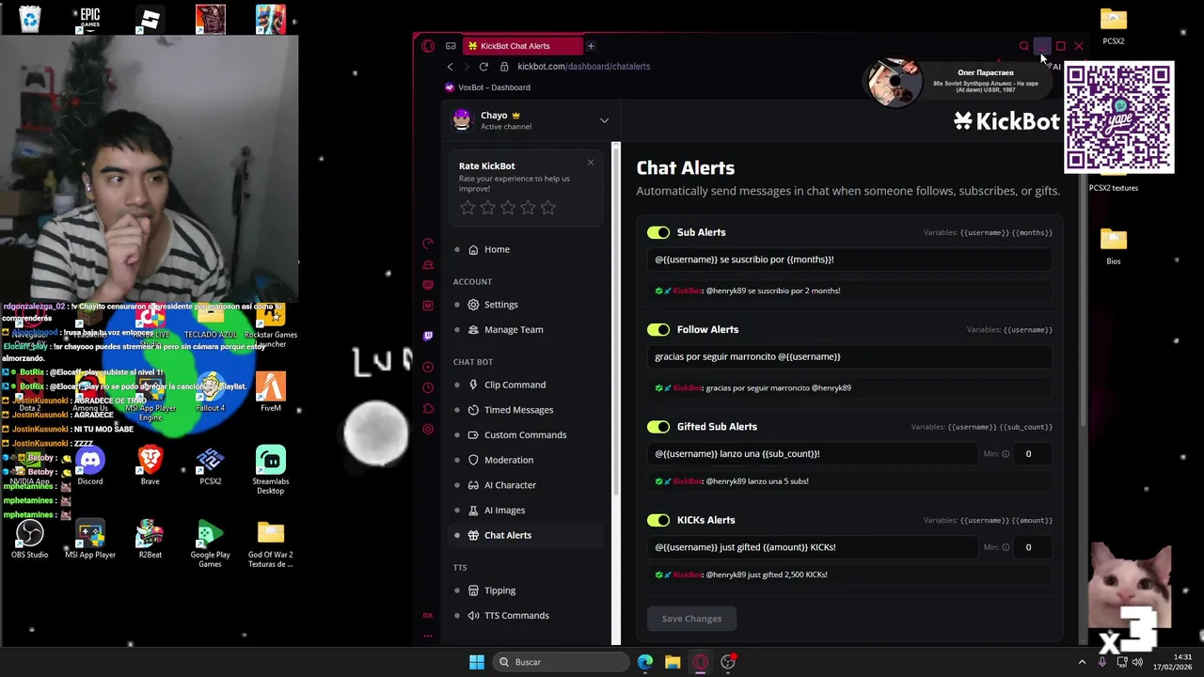
Task: Show hidden system tray icons
Action: coord(1082,662)
